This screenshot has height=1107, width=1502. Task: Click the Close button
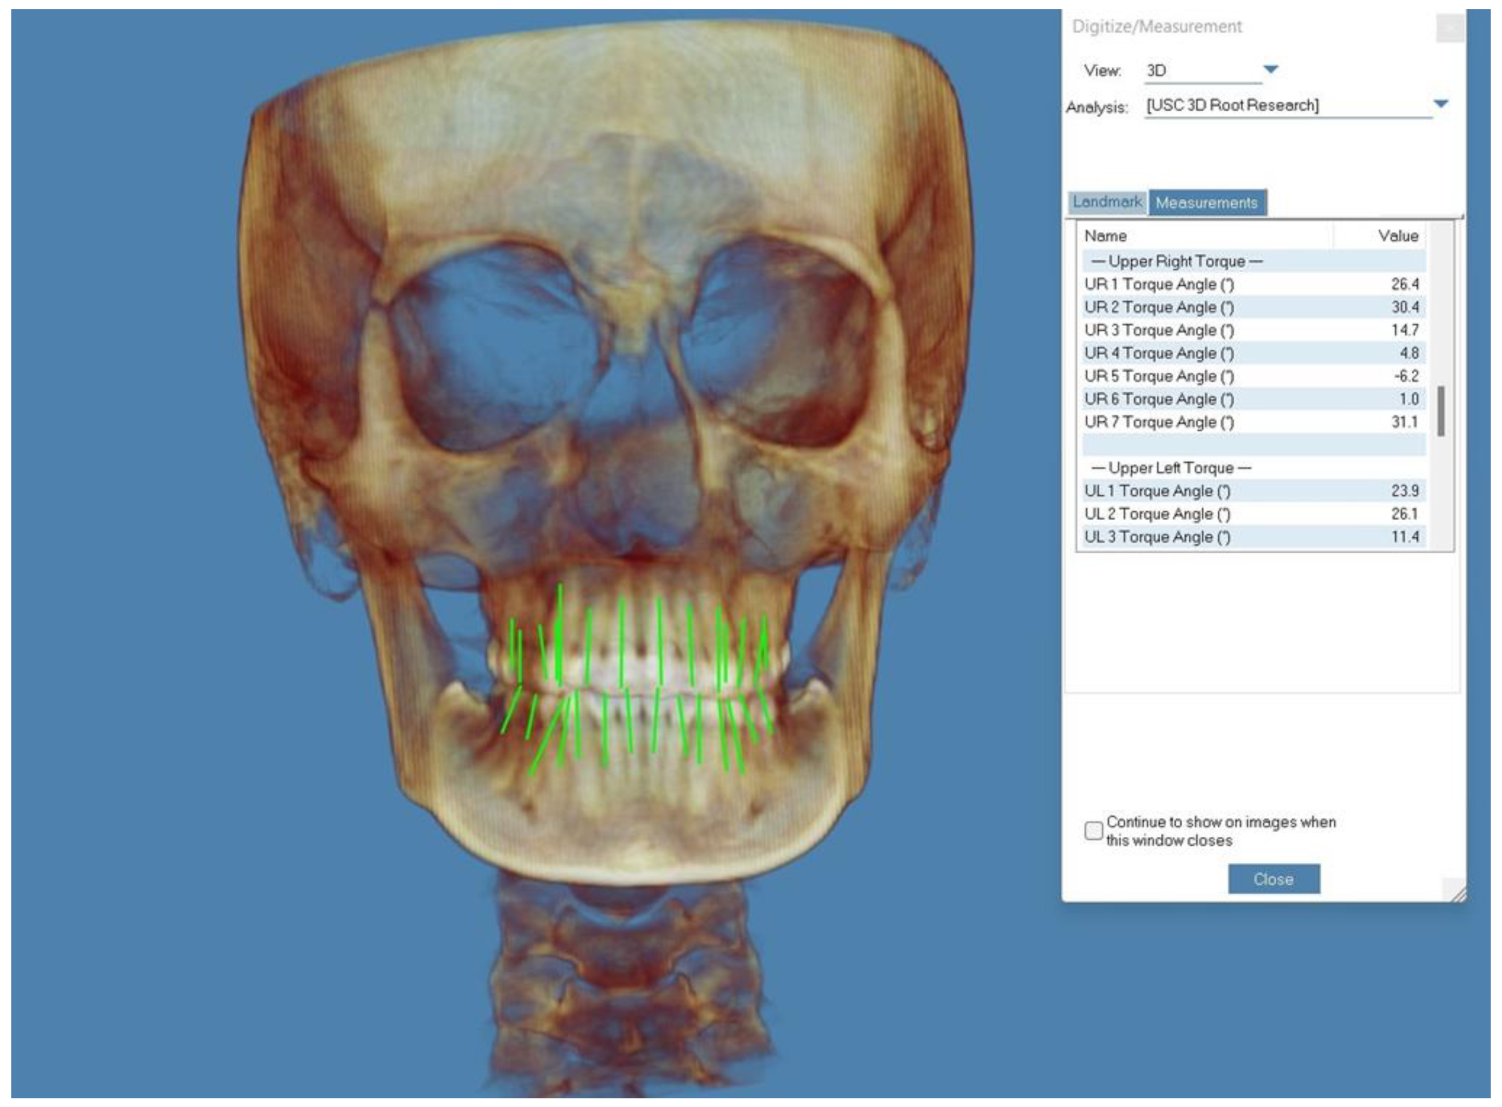click(1274, 878)
